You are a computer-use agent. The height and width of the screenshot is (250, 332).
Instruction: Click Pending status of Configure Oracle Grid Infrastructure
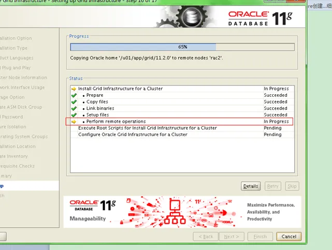point(272,135)
